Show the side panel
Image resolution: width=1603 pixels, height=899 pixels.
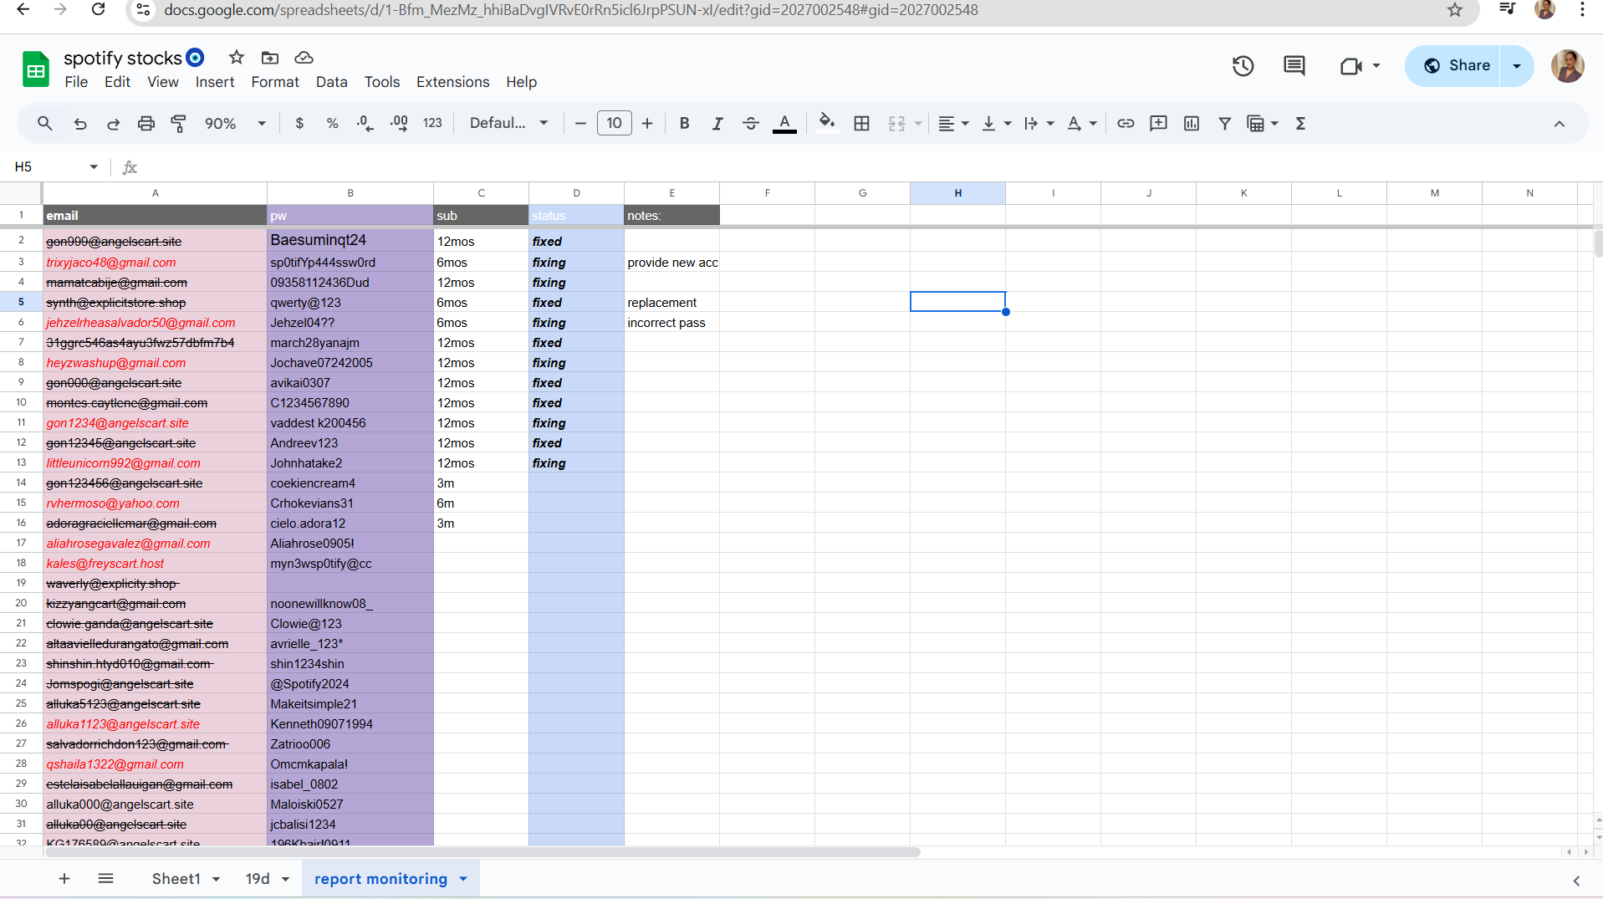pyautogui.click(x=1576, y=881)
